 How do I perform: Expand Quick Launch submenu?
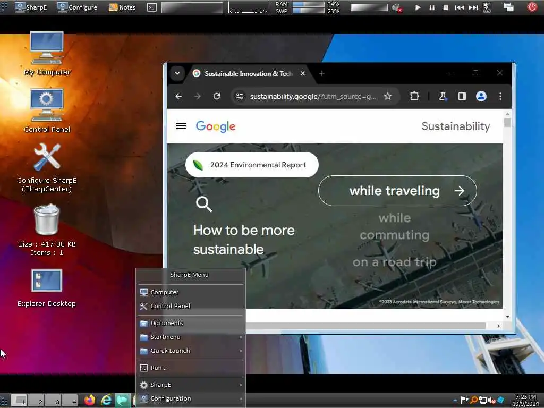[x=191, y=351]
